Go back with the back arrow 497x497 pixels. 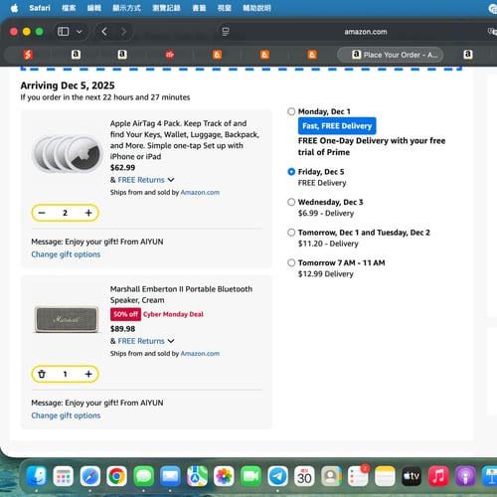point(104,32)
